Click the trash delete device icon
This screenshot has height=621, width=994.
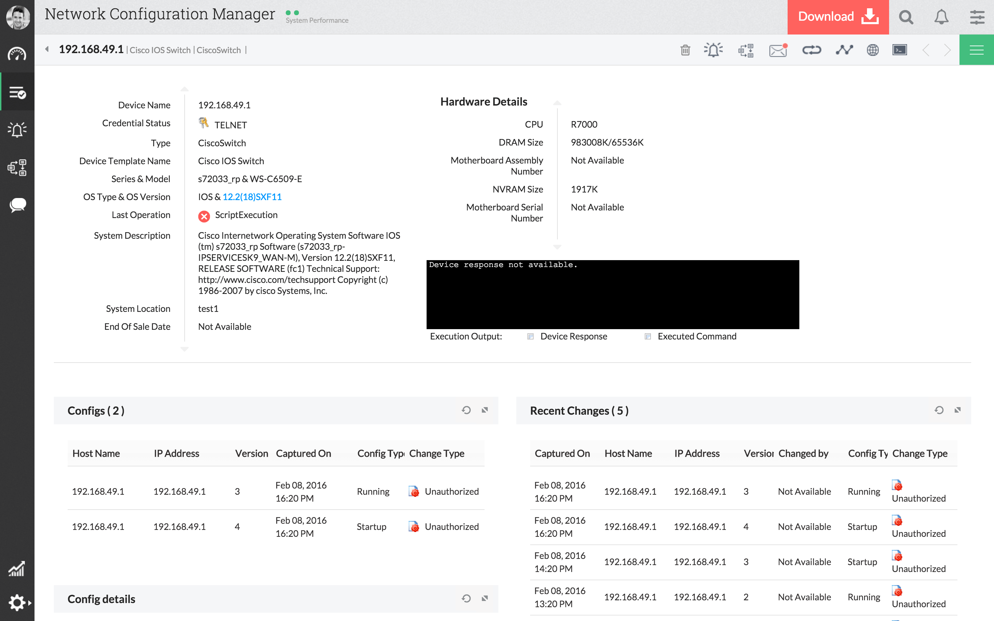[685, 50]
